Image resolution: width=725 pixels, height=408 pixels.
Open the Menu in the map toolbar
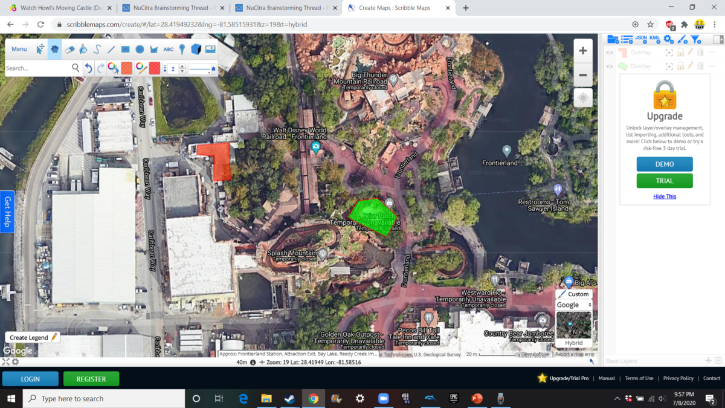[19, 49]
